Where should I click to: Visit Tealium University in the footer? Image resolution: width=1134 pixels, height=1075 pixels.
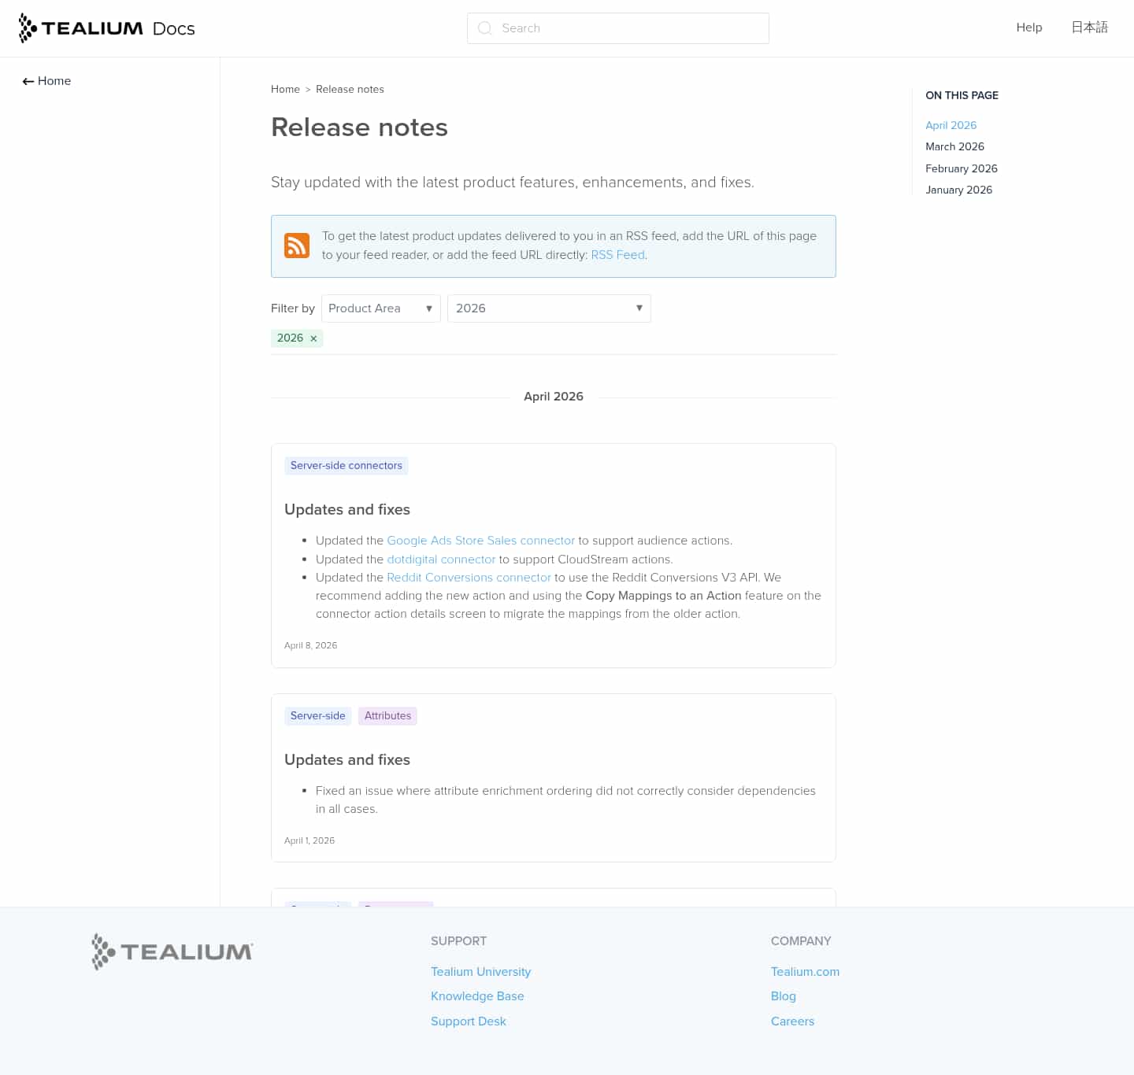coord(480,972)
